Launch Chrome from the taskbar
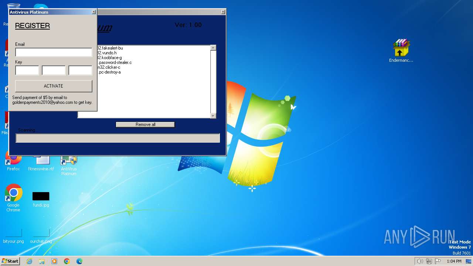 pyautogui.click(x=67, y=261)
